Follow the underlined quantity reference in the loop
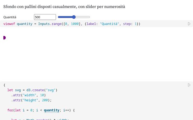This screenshot has height=120, width=193. (52, 110)
